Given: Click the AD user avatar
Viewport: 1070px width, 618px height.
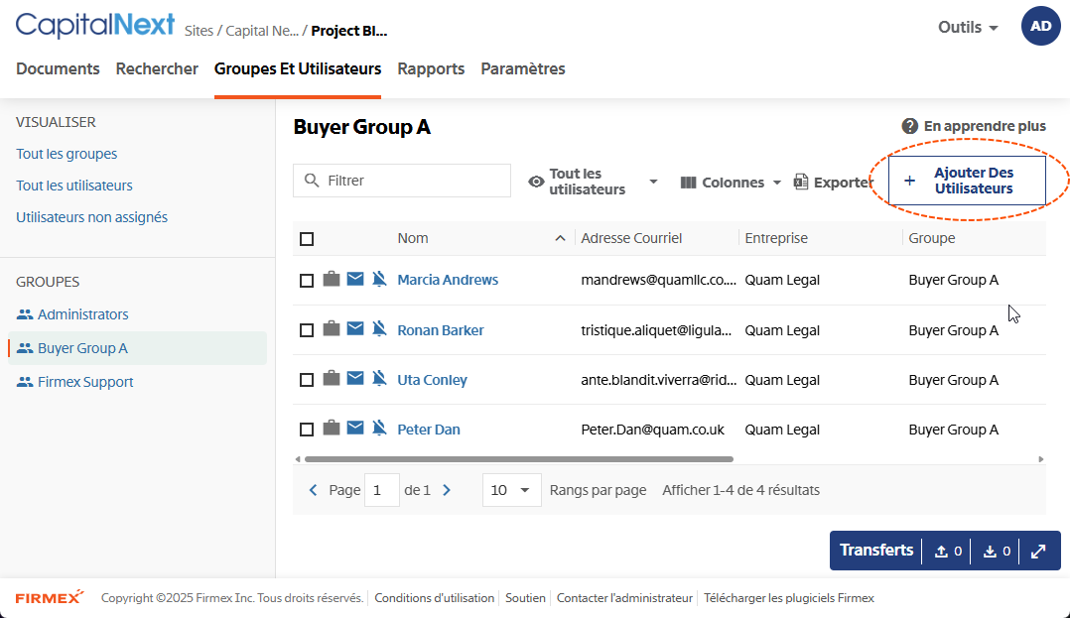Looking at the screenshot, I should pyautogui.click(x=1040, y=26).
